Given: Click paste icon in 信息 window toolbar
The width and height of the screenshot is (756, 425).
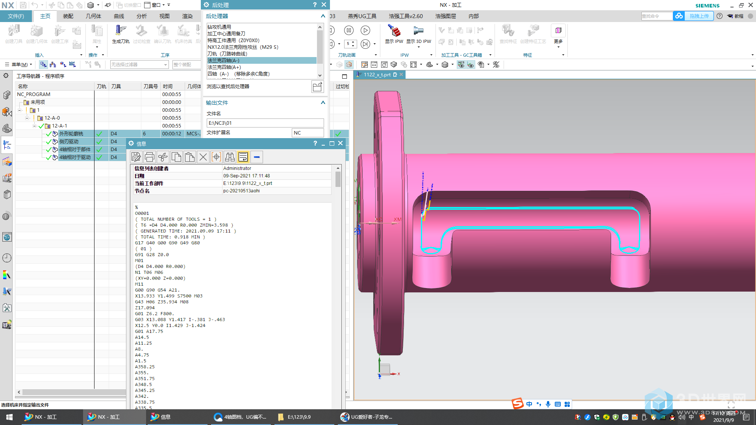Looking at the screenshot, I should point(189,157).
